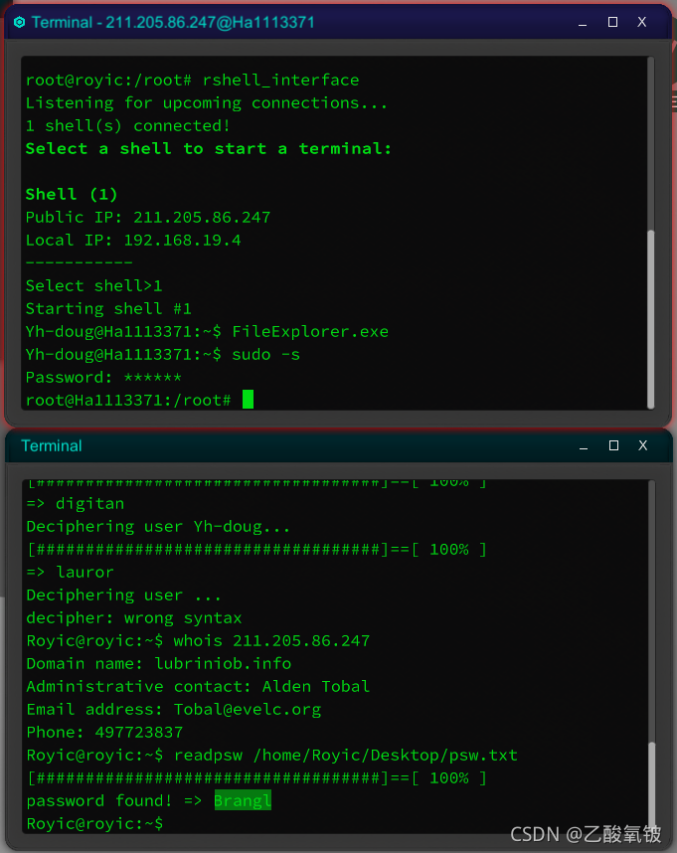
Task: Click the 'rshell_interface' command line
Action: pyautogui.click(x=193, y=81)
